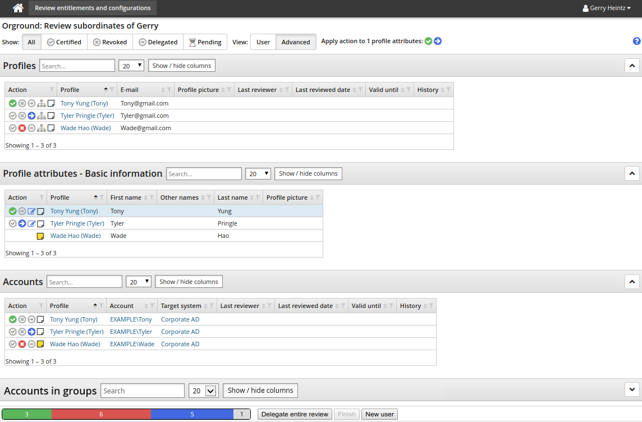The width and height of the screenshot is (642, 422).
Task: Open Wade Hao's yellow note icon
Action: pos(40,236)
